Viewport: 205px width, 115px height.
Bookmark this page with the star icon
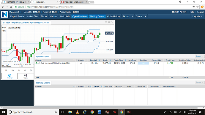(197, 7)
